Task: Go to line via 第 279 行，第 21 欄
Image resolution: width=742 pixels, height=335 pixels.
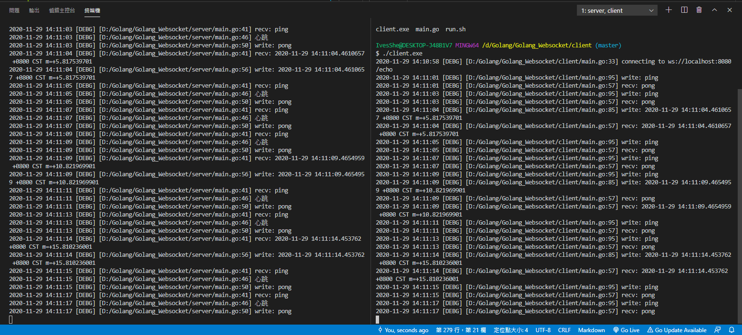Action: click(x=461, y=330)
